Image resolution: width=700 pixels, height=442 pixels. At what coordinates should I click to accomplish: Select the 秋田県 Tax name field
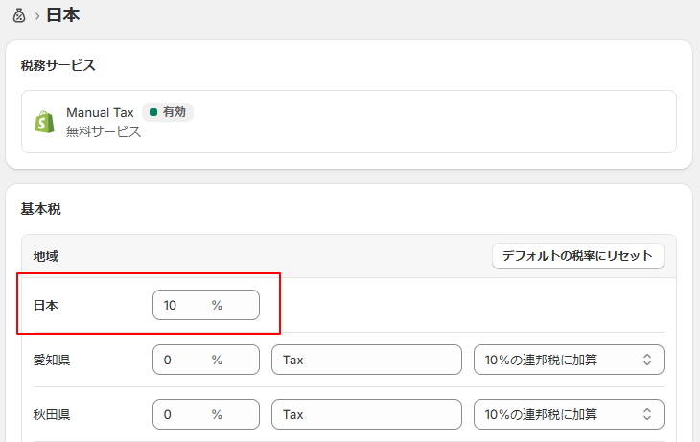coord(366,414)
